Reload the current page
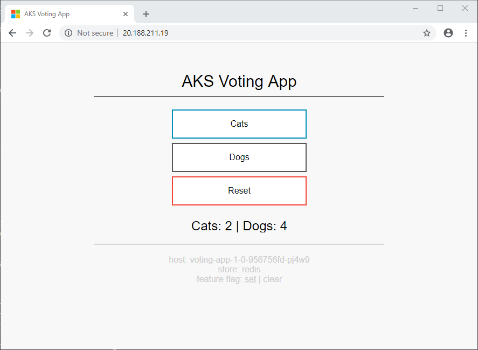The width and height of the screenshot is (478, 350). (x=47, y=33)
